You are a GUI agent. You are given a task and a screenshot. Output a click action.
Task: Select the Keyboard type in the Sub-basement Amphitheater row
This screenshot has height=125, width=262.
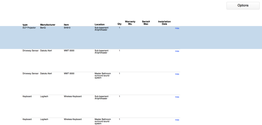point(27,96)
